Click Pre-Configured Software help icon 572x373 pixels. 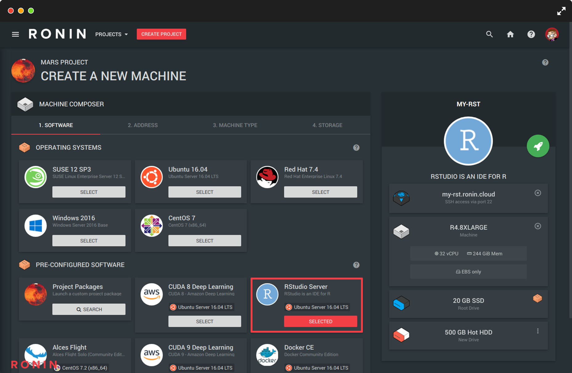click(356, 265)
